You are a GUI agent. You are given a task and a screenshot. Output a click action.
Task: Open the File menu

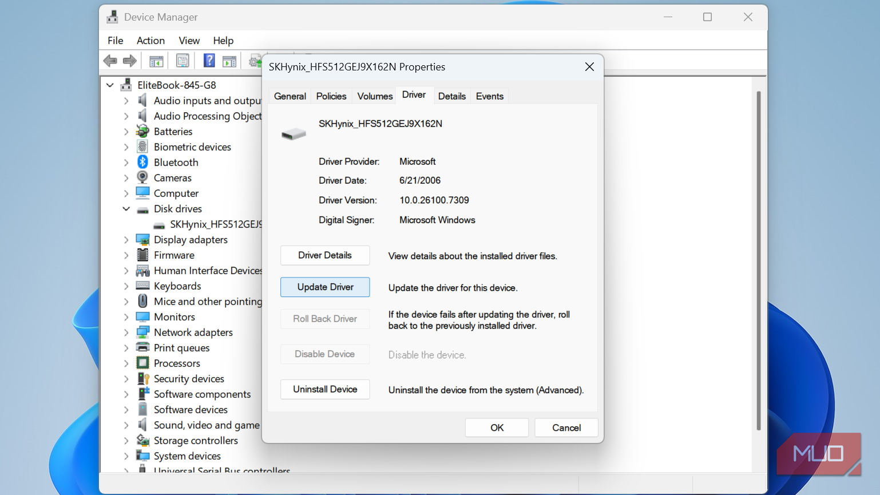115,41
